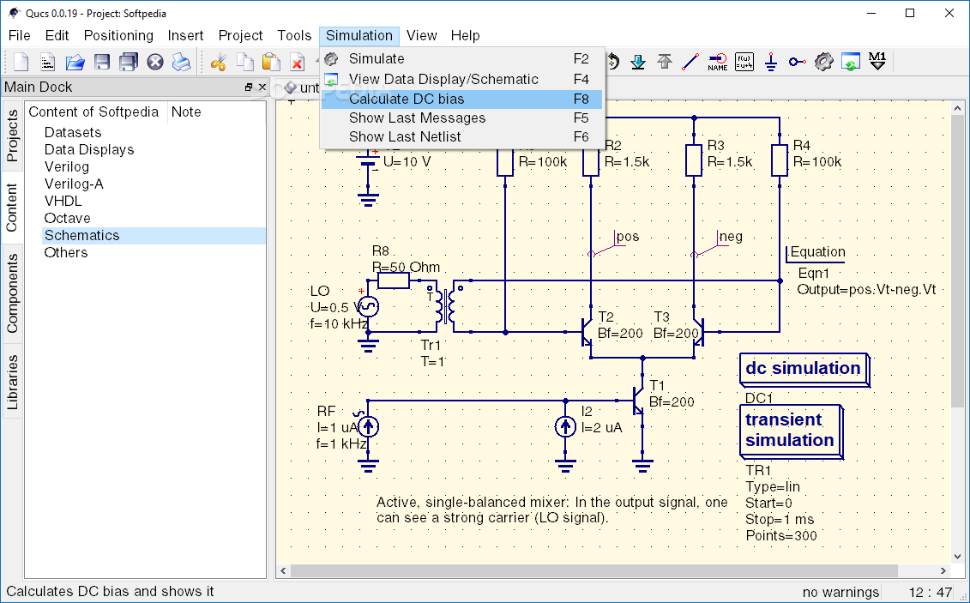Click the new text document icon
Image resolution: width=970 pixels, height=603 pixels.
(48, 62)
